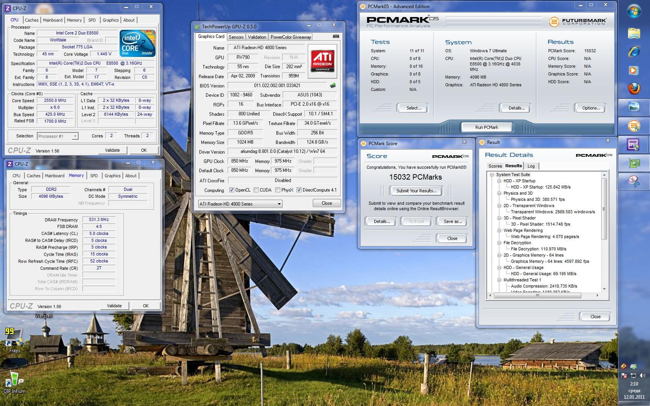Click the Options... button under Results
The image size is (650, 406).
pos(591,108)
